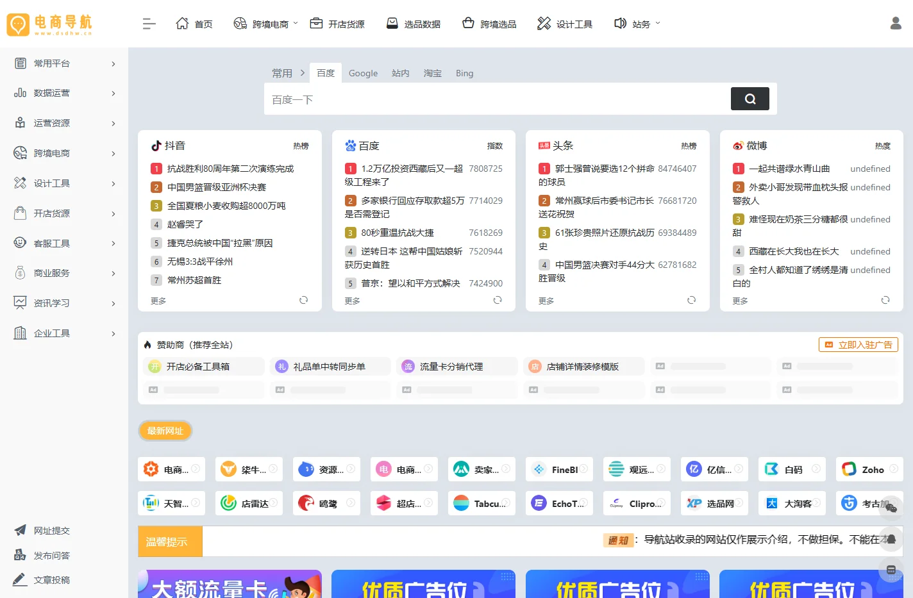The height and width of the screenshot is (598, 913).
Task: Switch search engine tab to Google
Action: [x=363, y=73]
